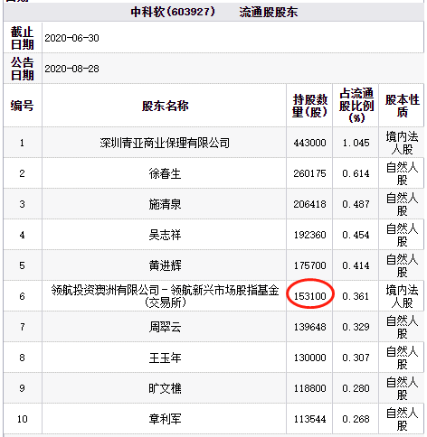The width and height of the screenshot is (427, 437).
Task: Click the ratio value 0.487
Action: click(356, 204)
